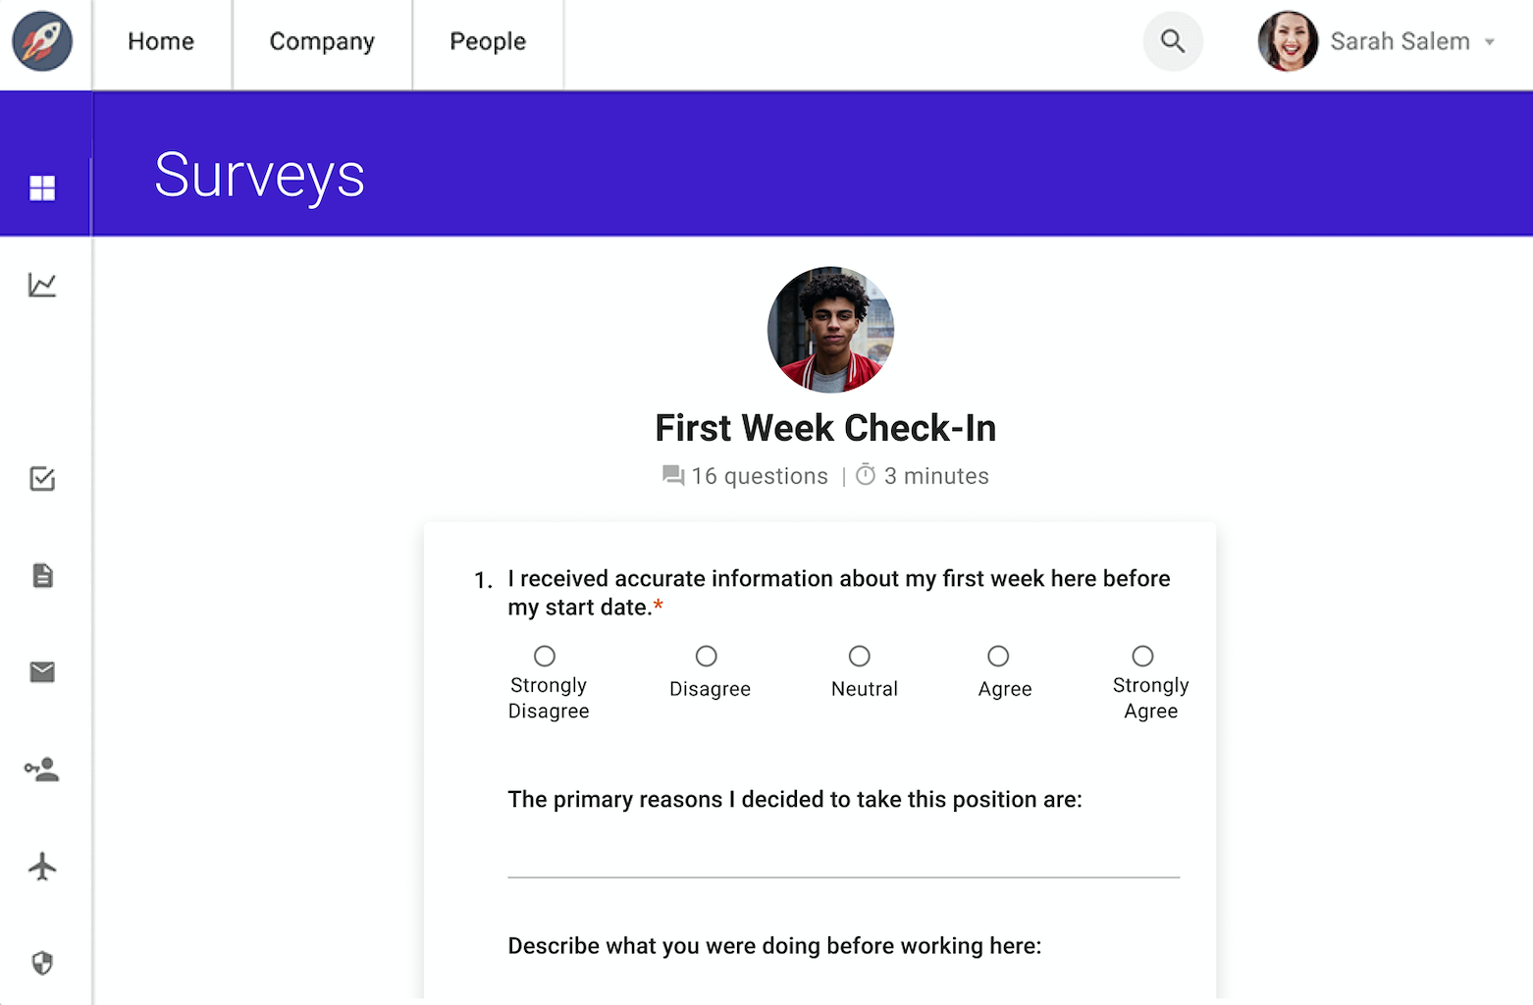Click the search magnifier button

click(1173, 41)
